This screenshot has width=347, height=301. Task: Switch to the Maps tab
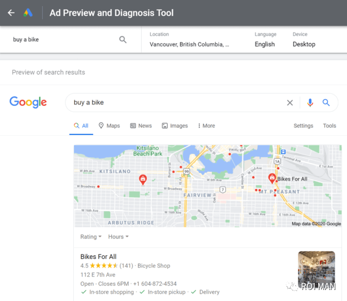point(109,126)
